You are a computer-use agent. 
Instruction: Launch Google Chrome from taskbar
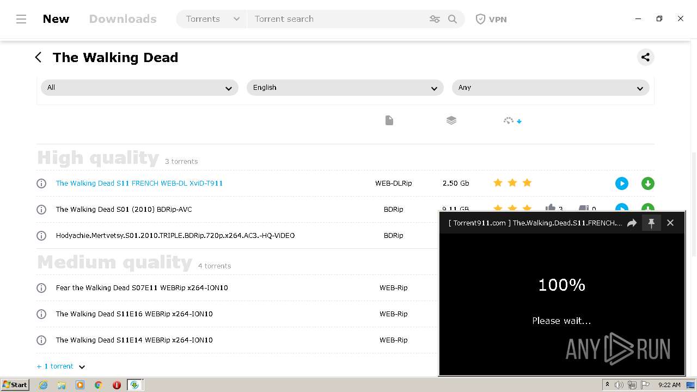click(98, 385)
